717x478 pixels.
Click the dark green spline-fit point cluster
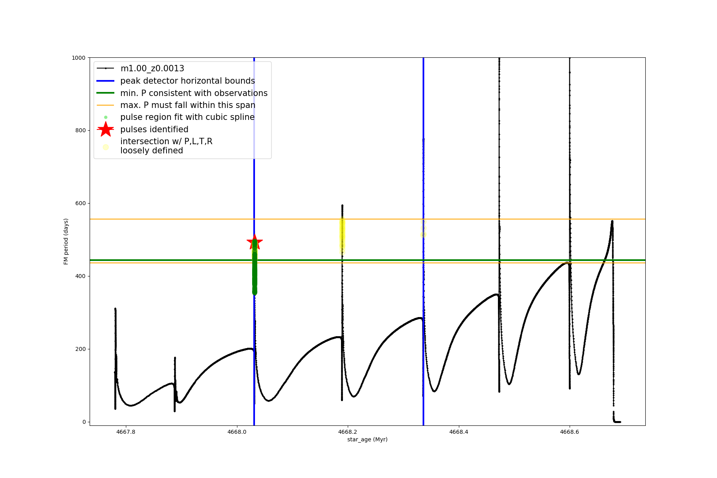(255, 271)
